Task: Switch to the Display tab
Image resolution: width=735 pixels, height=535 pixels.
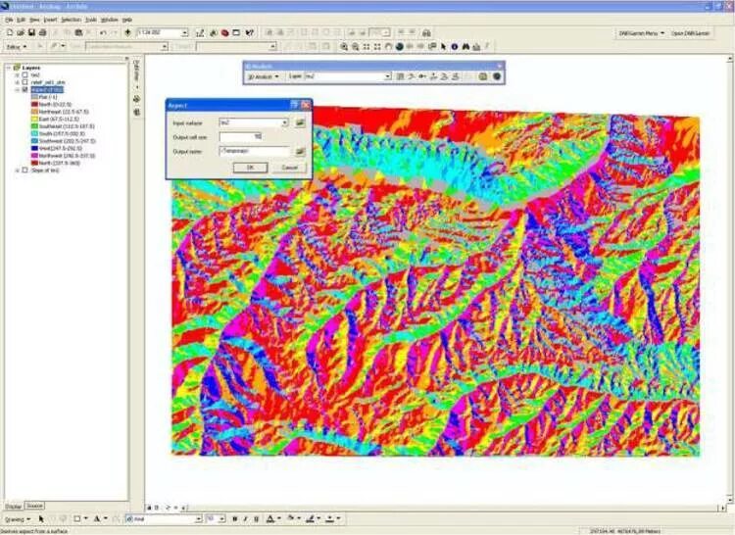Action: (13, 507)
